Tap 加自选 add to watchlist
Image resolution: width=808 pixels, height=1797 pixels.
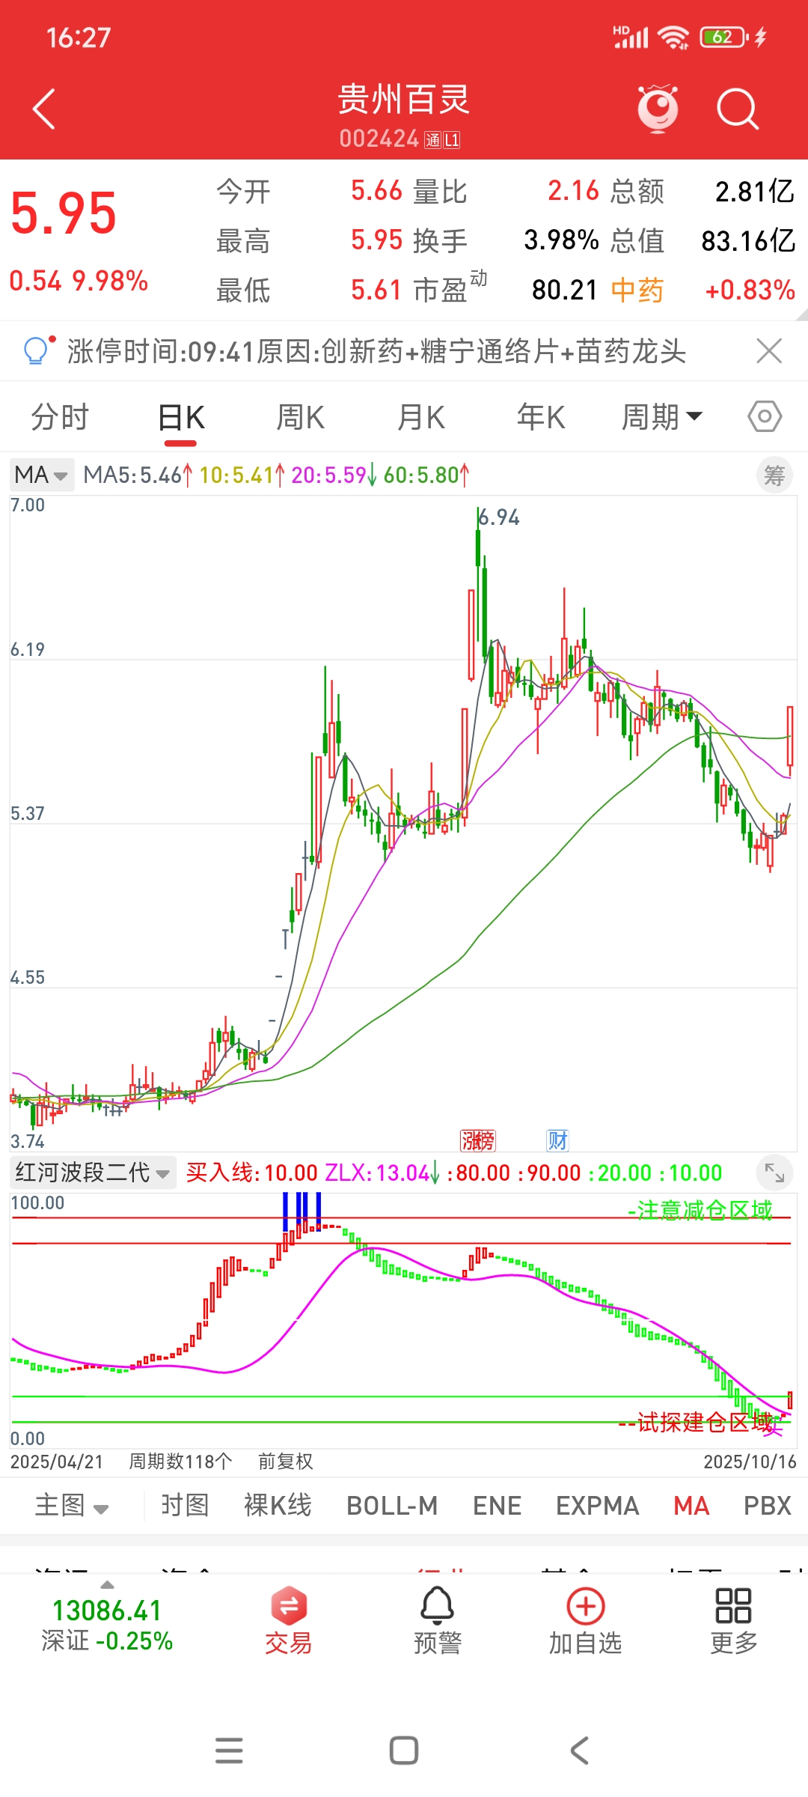586,1620
